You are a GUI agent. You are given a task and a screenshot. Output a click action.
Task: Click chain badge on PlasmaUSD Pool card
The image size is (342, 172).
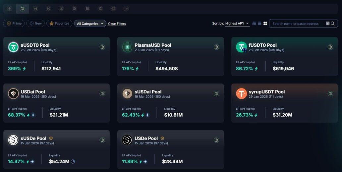tap(216, 47)
